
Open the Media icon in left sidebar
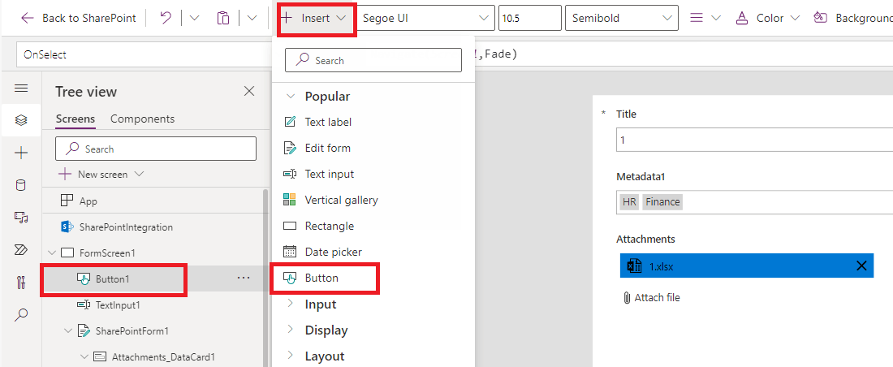coord(21,218)
